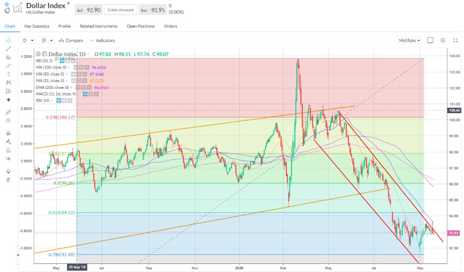
Task: Click the 0.618(94.22) Fibonacci level label
Action: point(61,212)
